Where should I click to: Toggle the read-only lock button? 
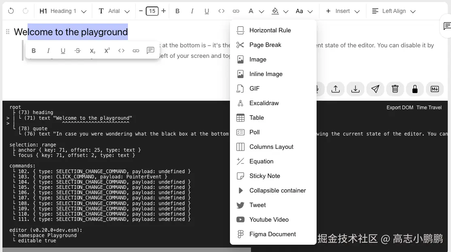415,89
